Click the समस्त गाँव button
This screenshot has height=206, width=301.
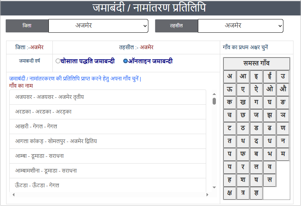tap(256, 64)
